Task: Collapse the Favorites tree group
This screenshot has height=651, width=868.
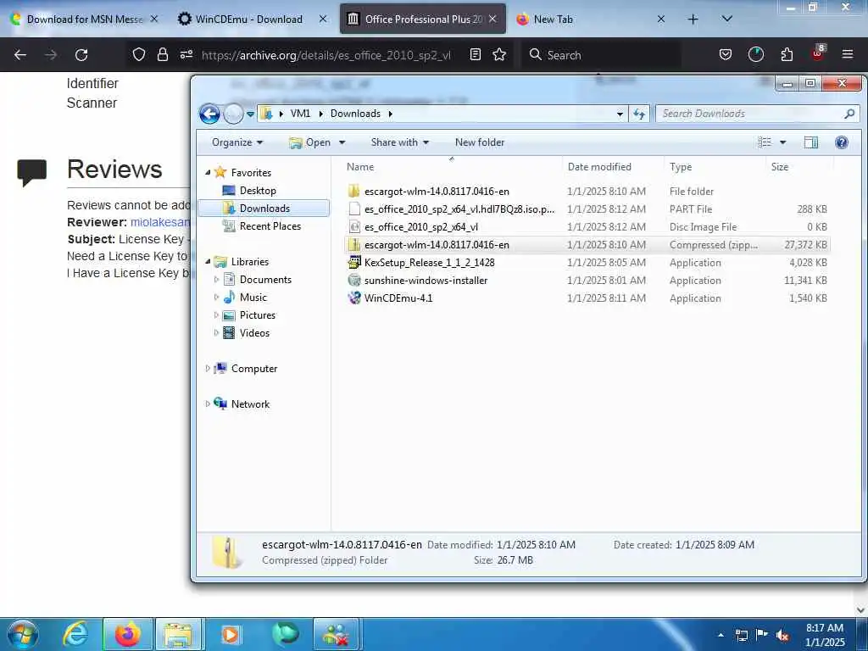Action: pos(209,173)
